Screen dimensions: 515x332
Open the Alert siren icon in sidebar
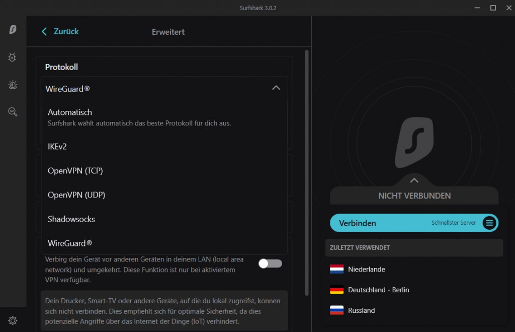click(x=13, y=85)
